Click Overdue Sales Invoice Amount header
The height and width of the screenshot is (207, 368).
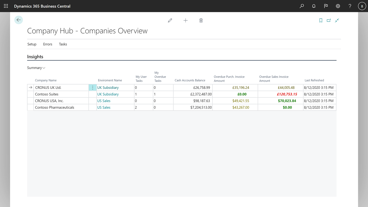274,79
